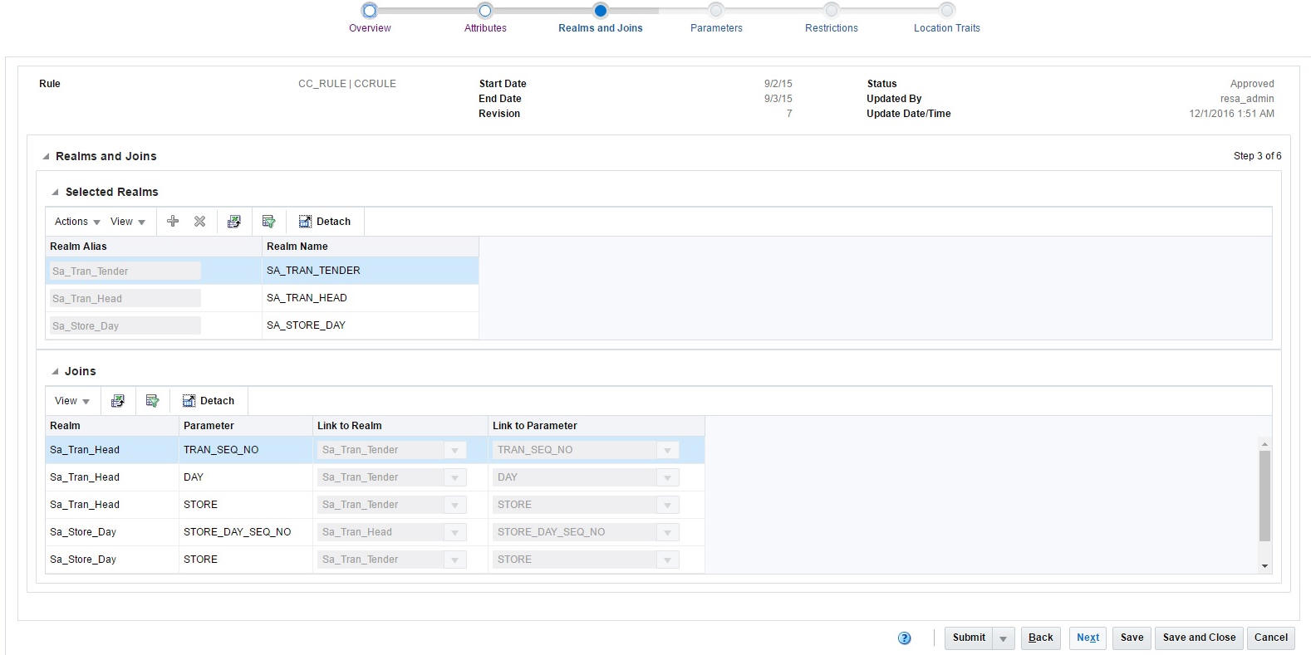1311x655 pixels.
Task: Click the Sa_Store_Day realm alias field
Action: [x=125, y=326]
